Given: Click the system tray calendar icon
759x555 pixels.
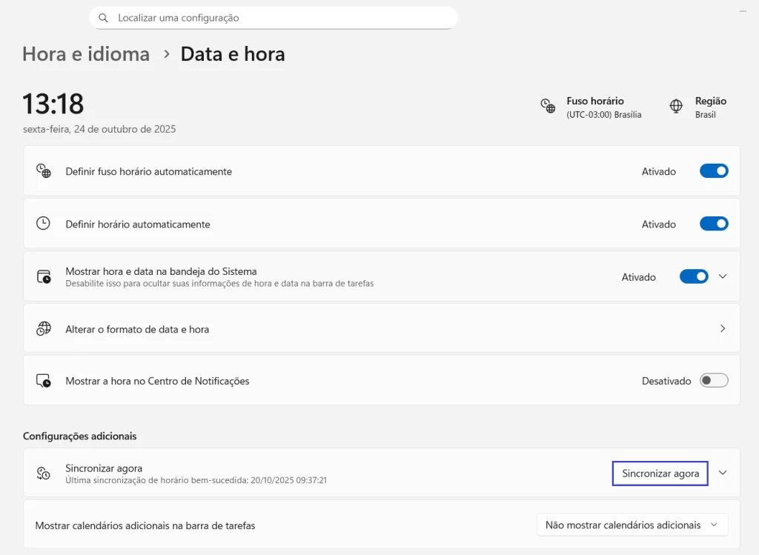Looking at the screenshot, I should tap(44, 276).
